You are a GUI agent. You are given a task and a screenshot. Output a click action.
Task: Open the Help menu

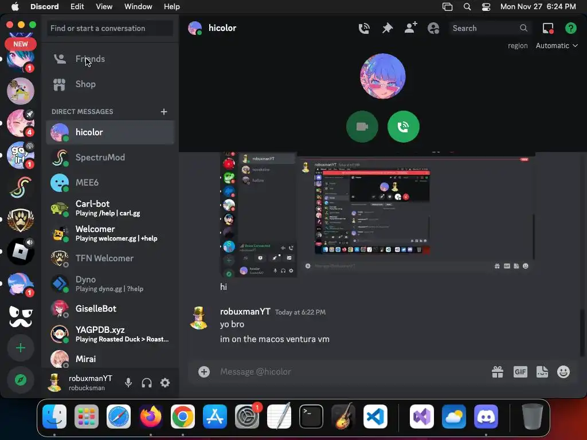pos(171,6)
